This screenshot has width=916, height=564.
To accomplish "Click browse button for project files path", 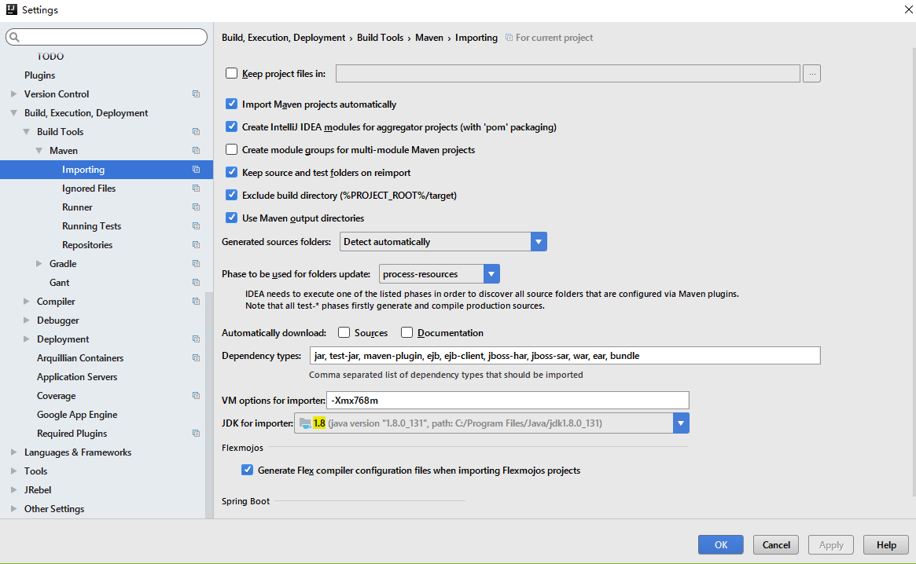I will 811,74.
